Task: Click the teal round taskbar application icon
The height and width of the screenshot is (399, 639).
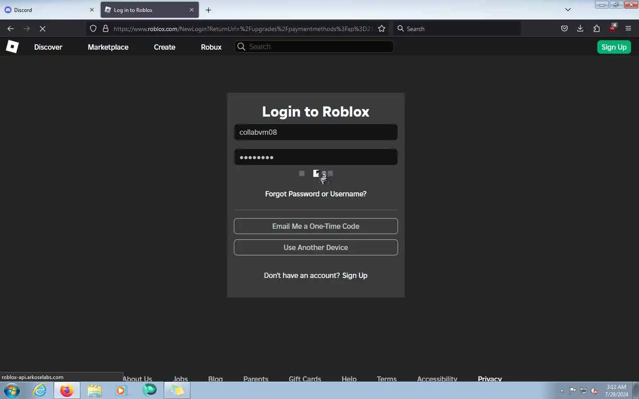Action: click(x=150, y=390)
